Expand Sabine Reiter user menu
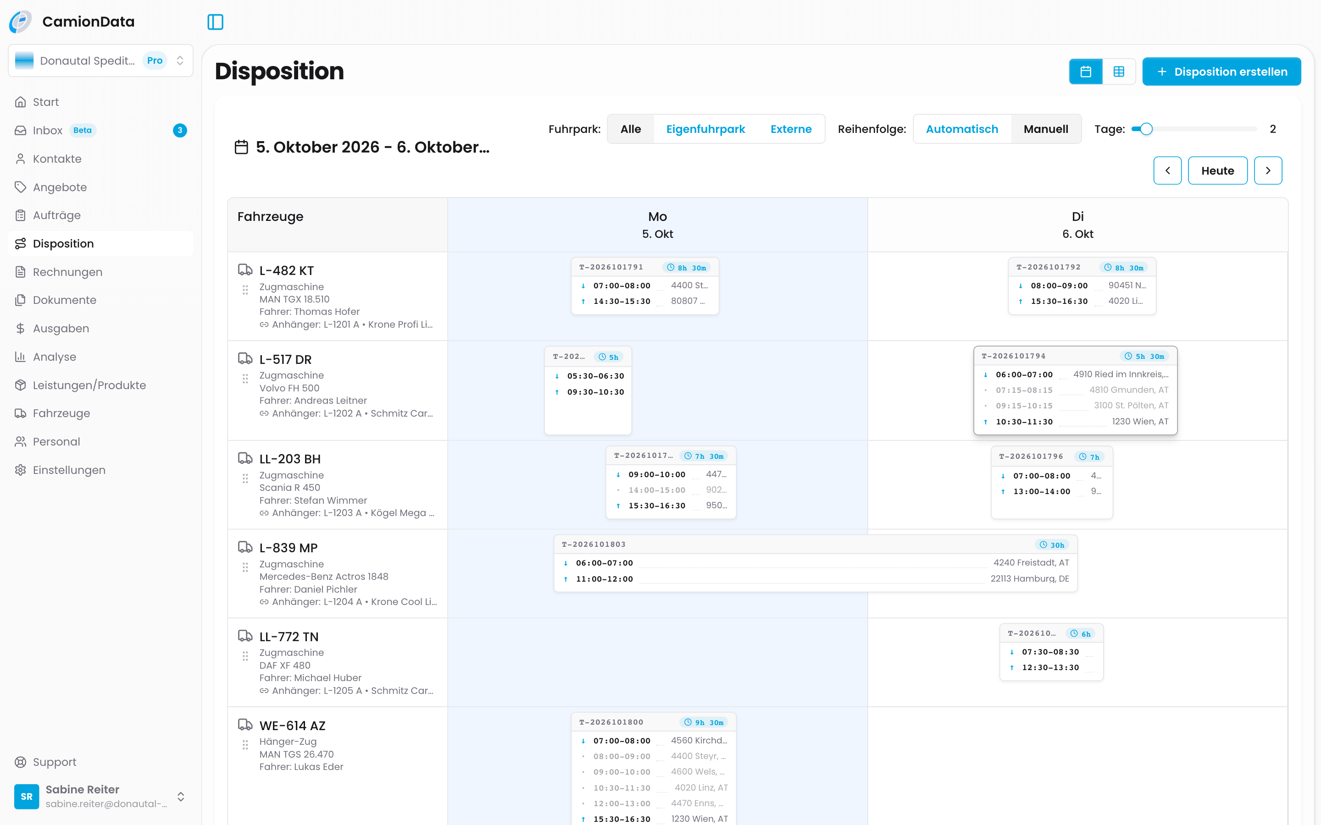 100,796
